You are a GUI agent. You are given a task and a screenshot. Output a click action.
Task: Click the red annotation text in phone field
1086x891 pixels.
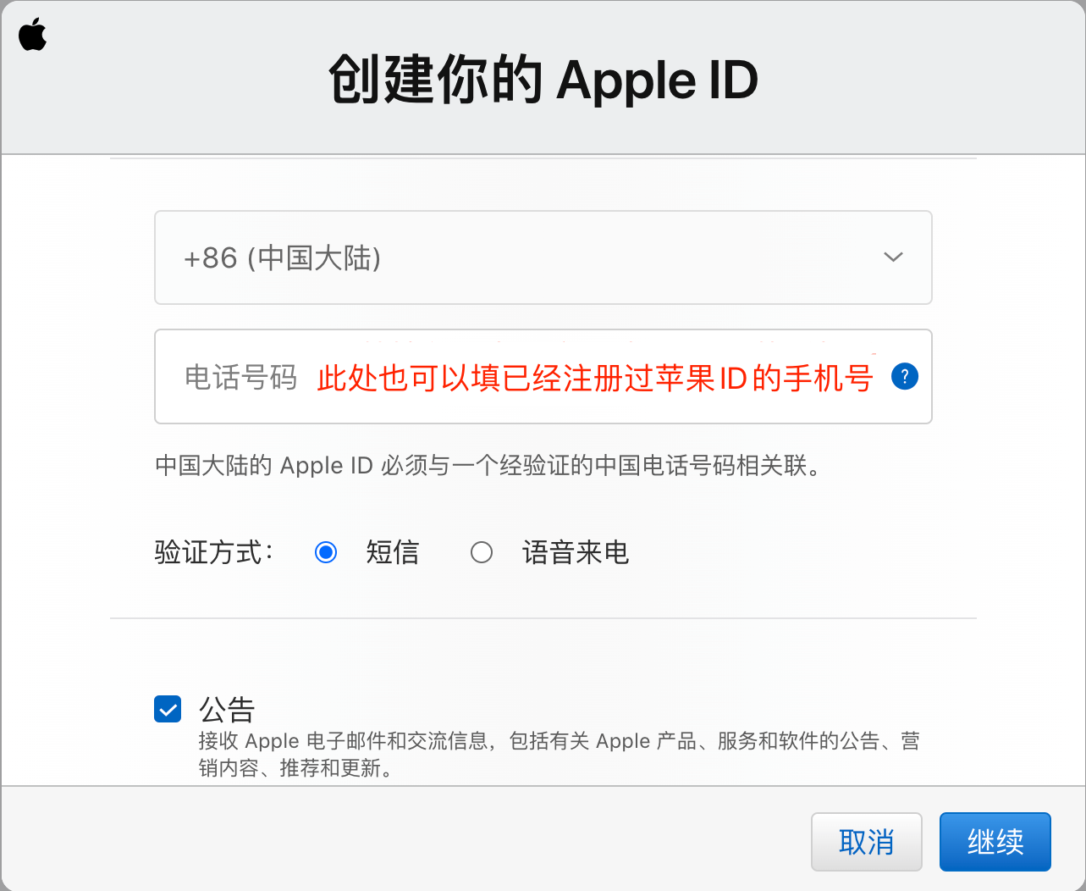[594, 378]
